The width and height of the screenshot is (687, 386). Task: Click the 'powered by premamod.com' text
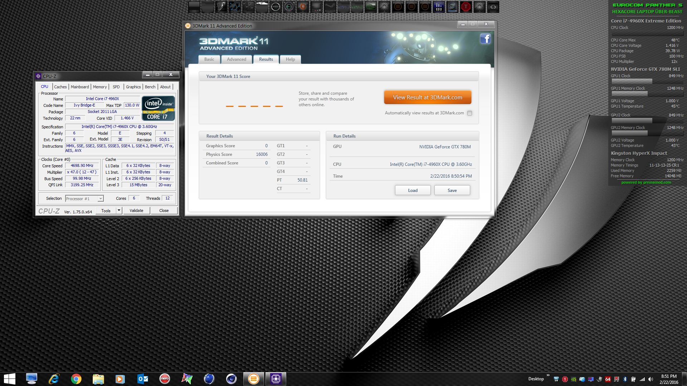pyautogui.click(x=646, y=182)
